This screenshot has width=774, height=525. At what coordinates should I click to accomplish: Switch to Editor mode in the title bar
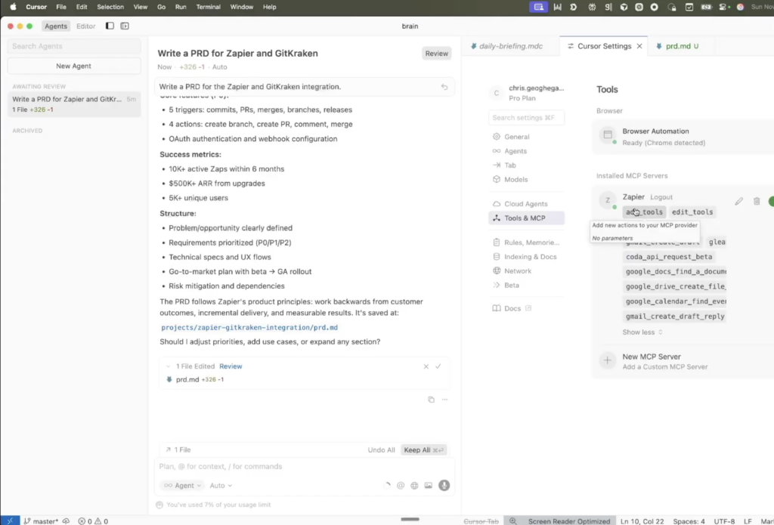point(86,26)
